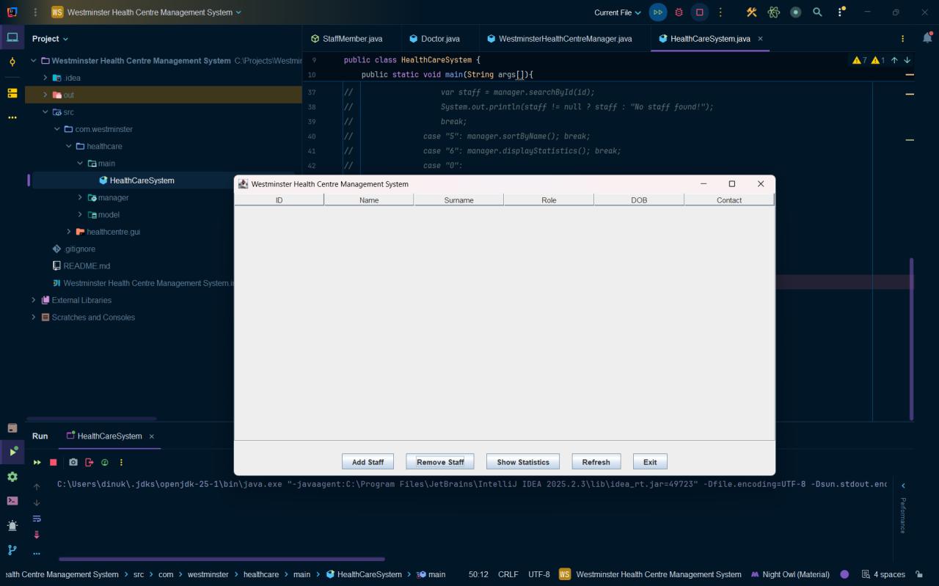
Task: Open the editor tabs options menu
Action: tap(902, 39)
